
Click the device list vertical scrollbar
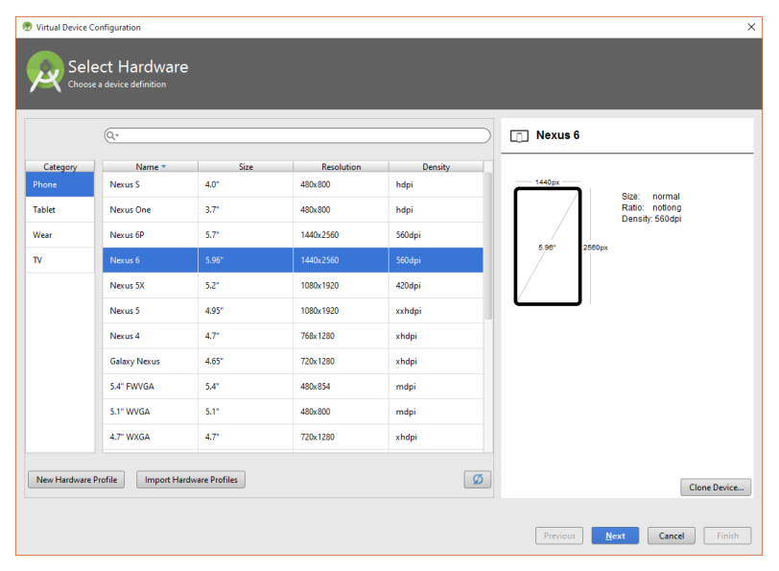point(488,246)
